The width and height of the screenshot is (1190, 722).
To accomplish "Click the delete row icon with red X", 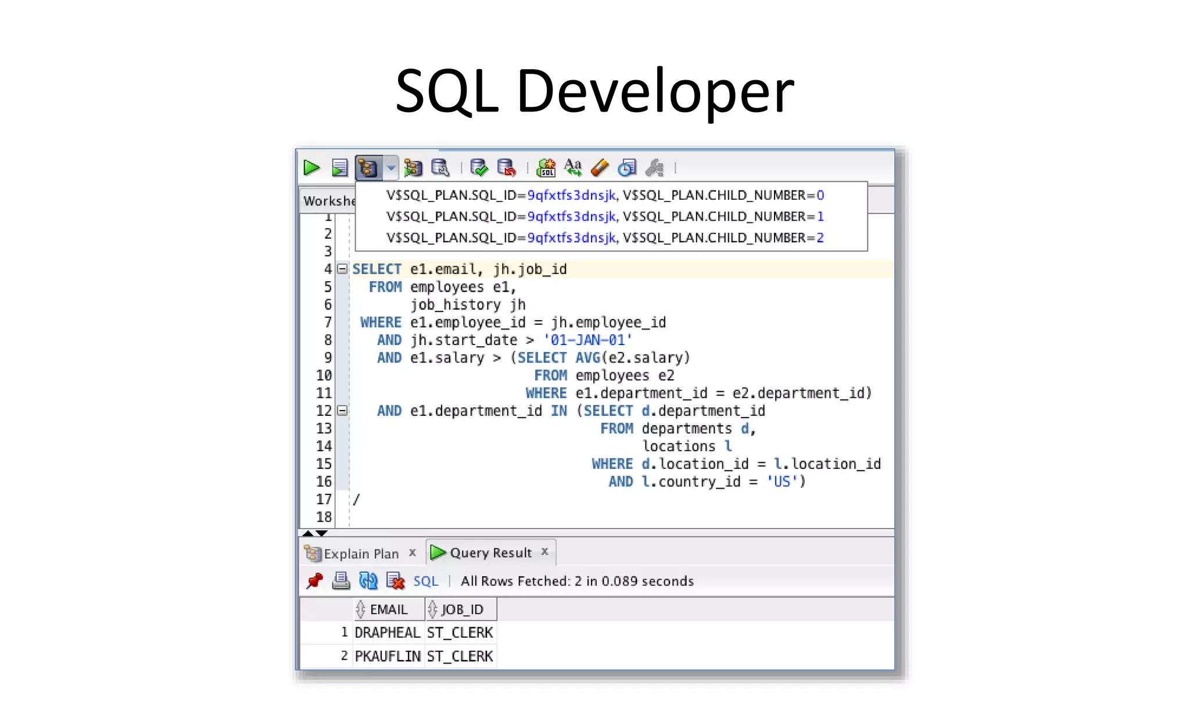I will click(x=395, y=581).
